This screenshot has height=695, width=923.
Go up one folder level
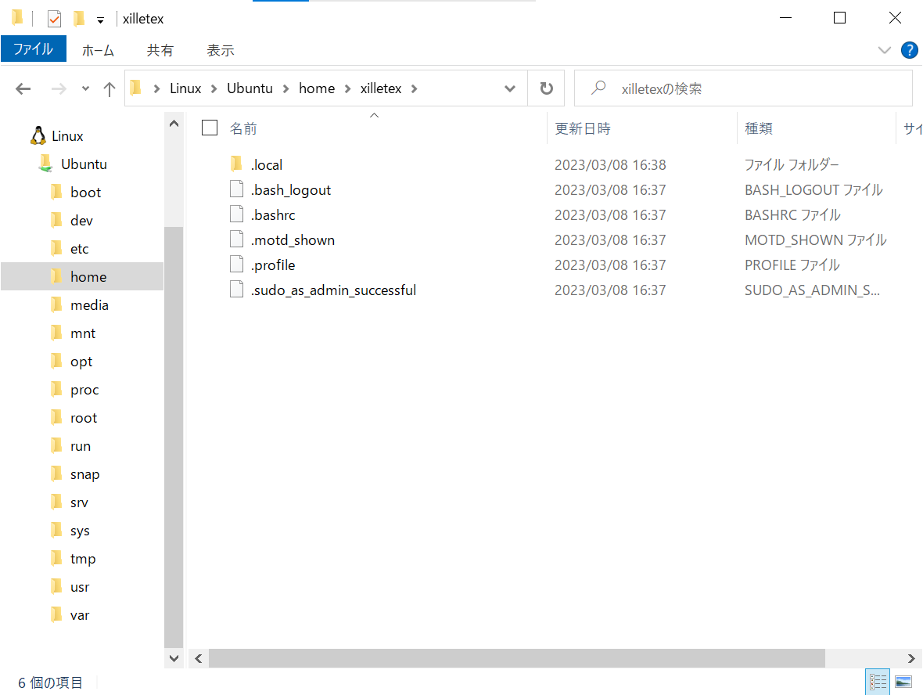coord(110,89)
